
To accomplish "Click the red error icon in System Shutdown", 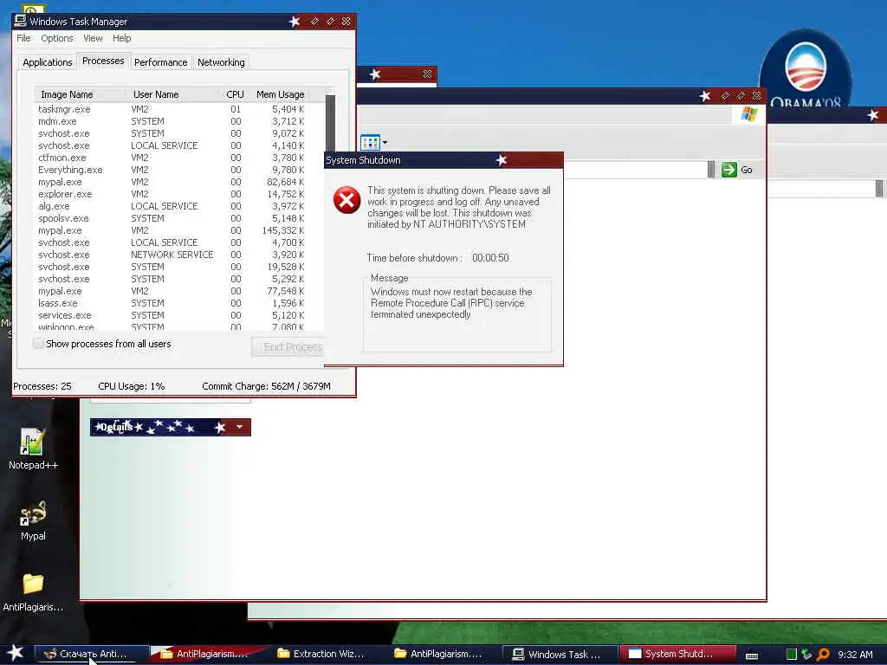I will [x=346, y=200].
